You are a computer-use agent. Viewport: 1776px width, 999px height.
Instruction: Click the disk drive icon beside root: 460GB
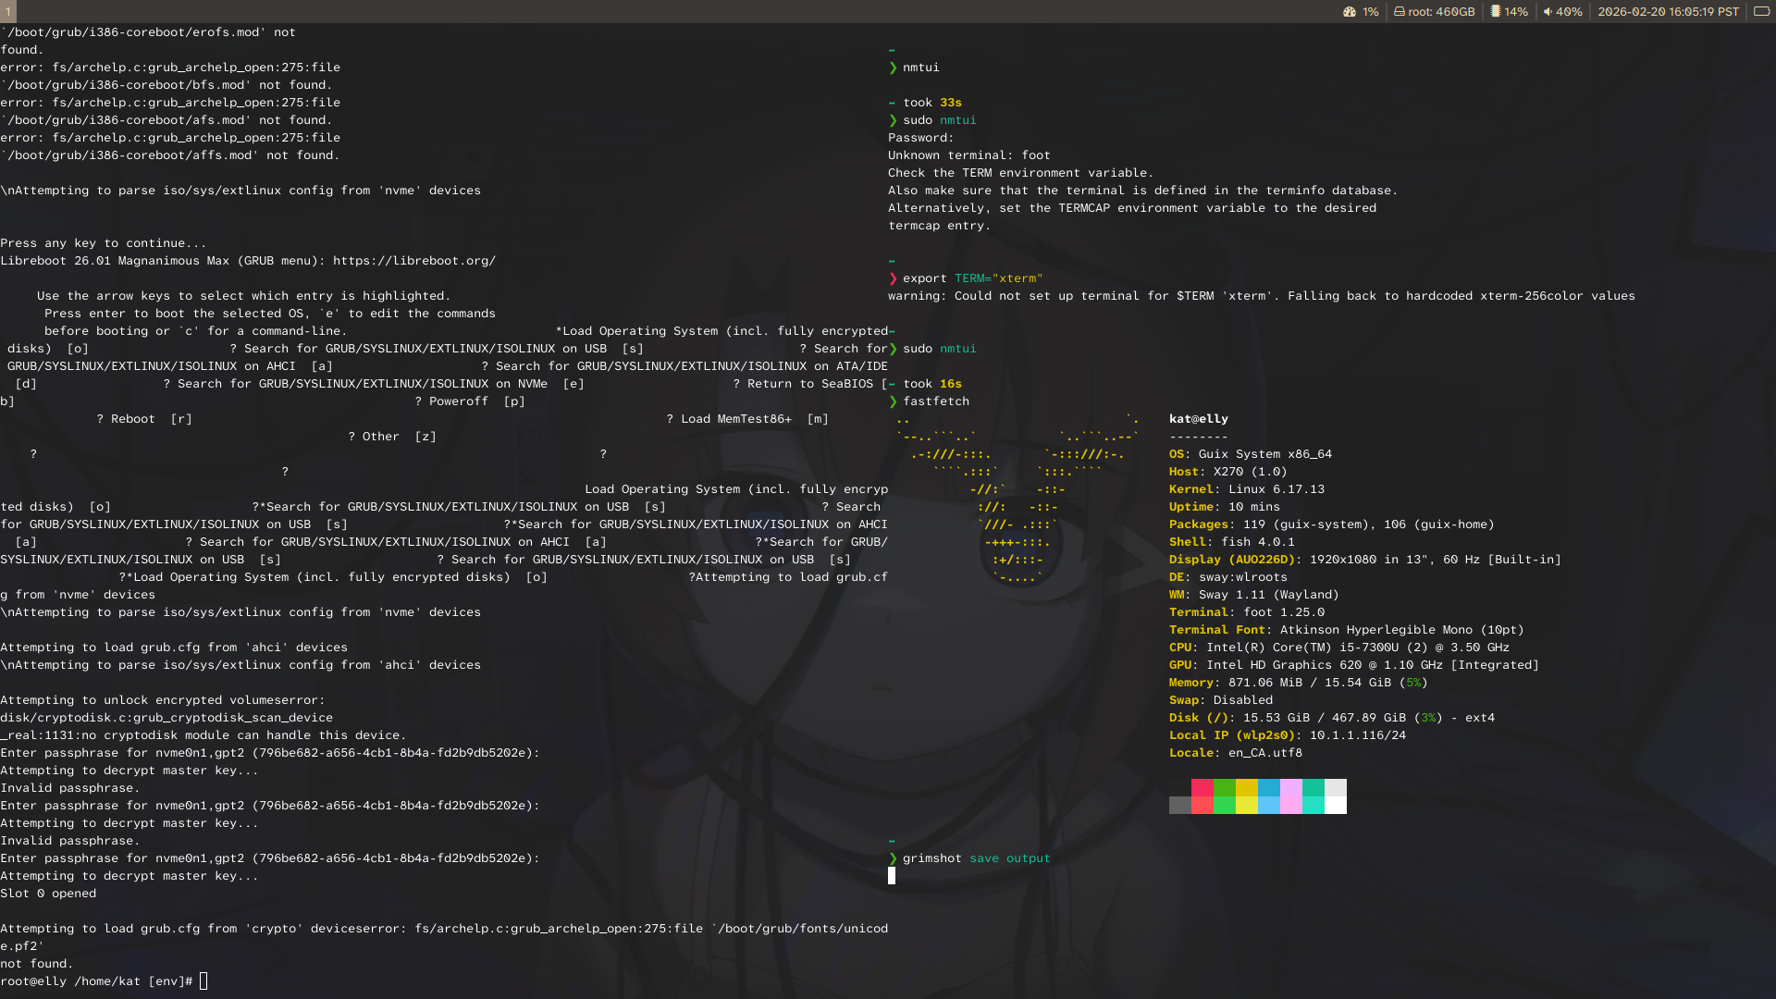[1400, 12]
